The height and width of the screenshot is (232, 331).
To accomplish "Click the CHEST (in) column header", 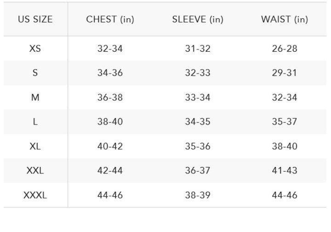I will [110, 20].
